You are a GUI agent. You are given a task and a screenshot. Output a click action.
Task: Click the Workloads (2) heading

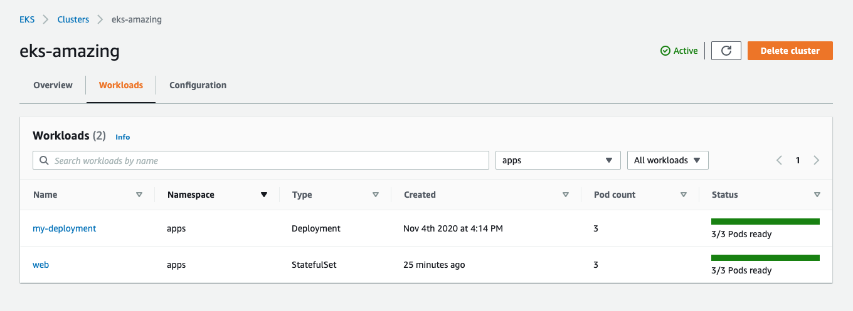pos(69,136)
